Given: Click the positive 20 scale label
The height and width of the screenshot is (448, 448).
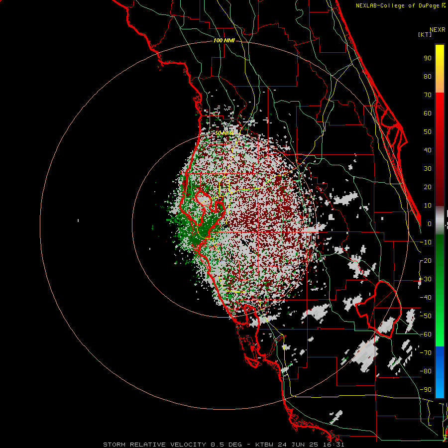Looking at the screenshot, I should 428,187.
